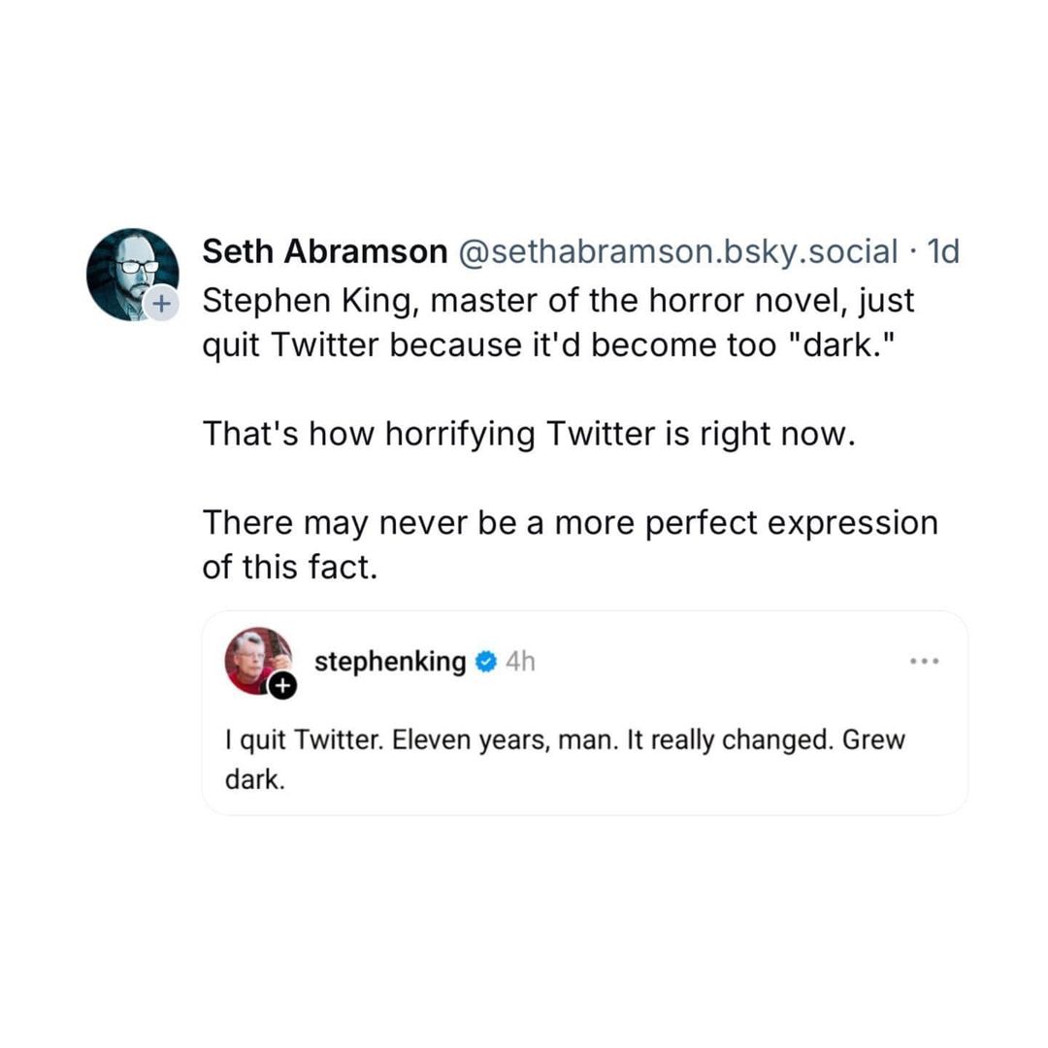Click the line "There may never be a more perfect expression"
1048x1048 pixels.
[x=570, y=522]
